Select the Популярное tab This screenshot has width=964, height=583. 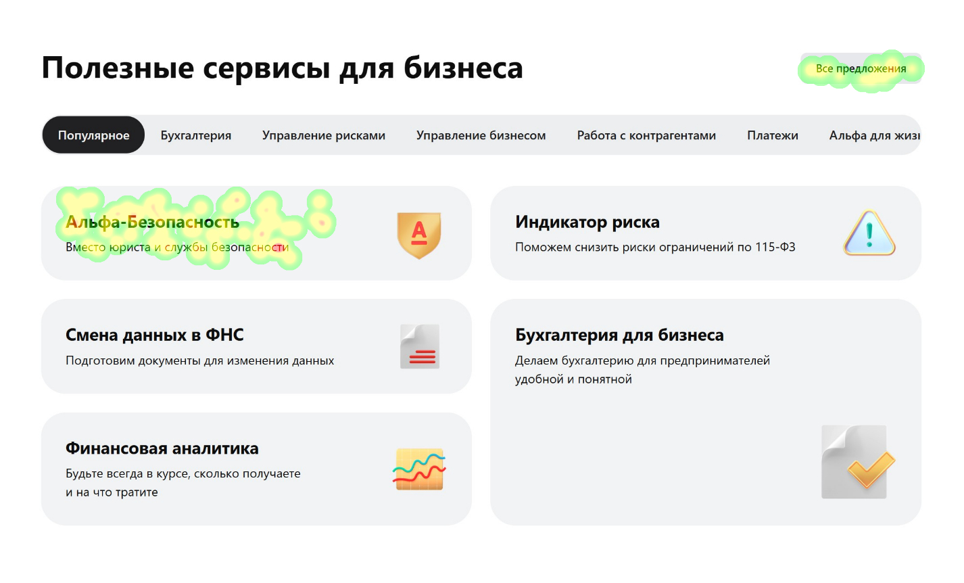[94, 135]
